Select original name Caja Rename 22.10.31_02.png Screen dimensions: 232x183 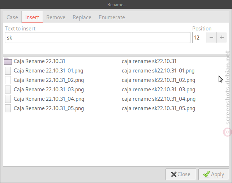point(49,80)
